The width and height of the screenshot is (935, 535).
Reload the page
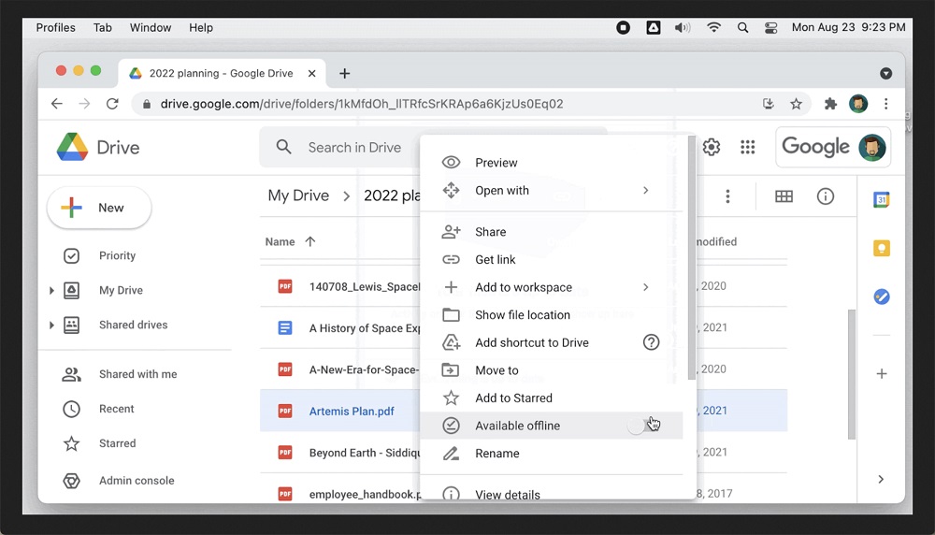112,104
